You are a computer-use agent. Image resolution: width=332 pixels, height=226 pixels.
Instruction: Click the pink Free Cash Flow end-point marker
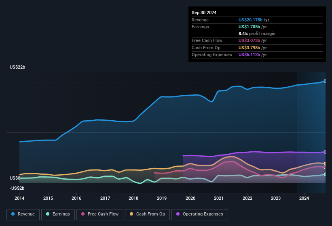coord(325,167)
